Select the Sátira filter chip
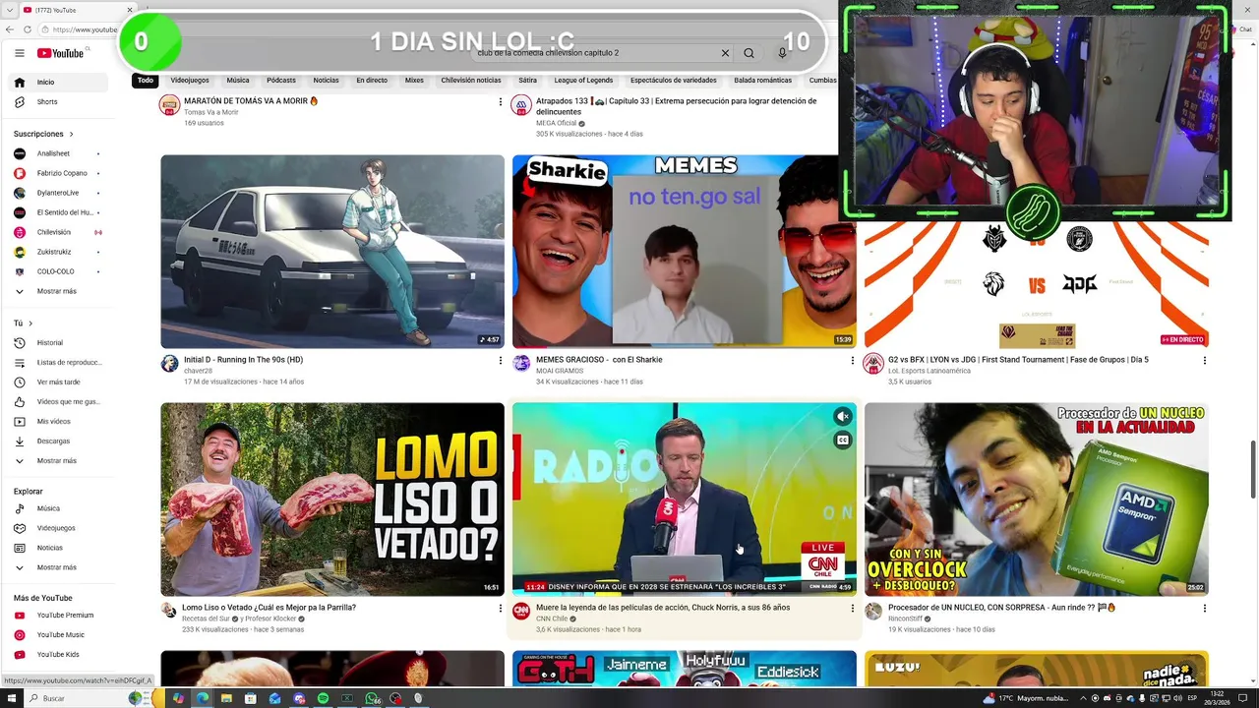The width and height of the screenshot is (1259, 708). (528, 81)
